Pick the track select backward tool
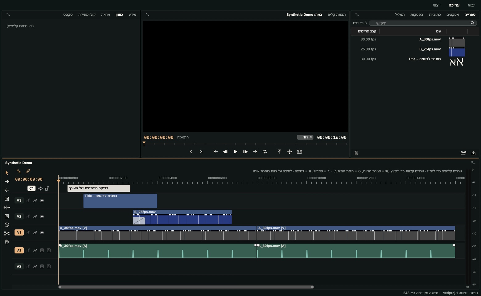Image resolution: width=481 pixels, height=296 pixels. tap(7, 190)
